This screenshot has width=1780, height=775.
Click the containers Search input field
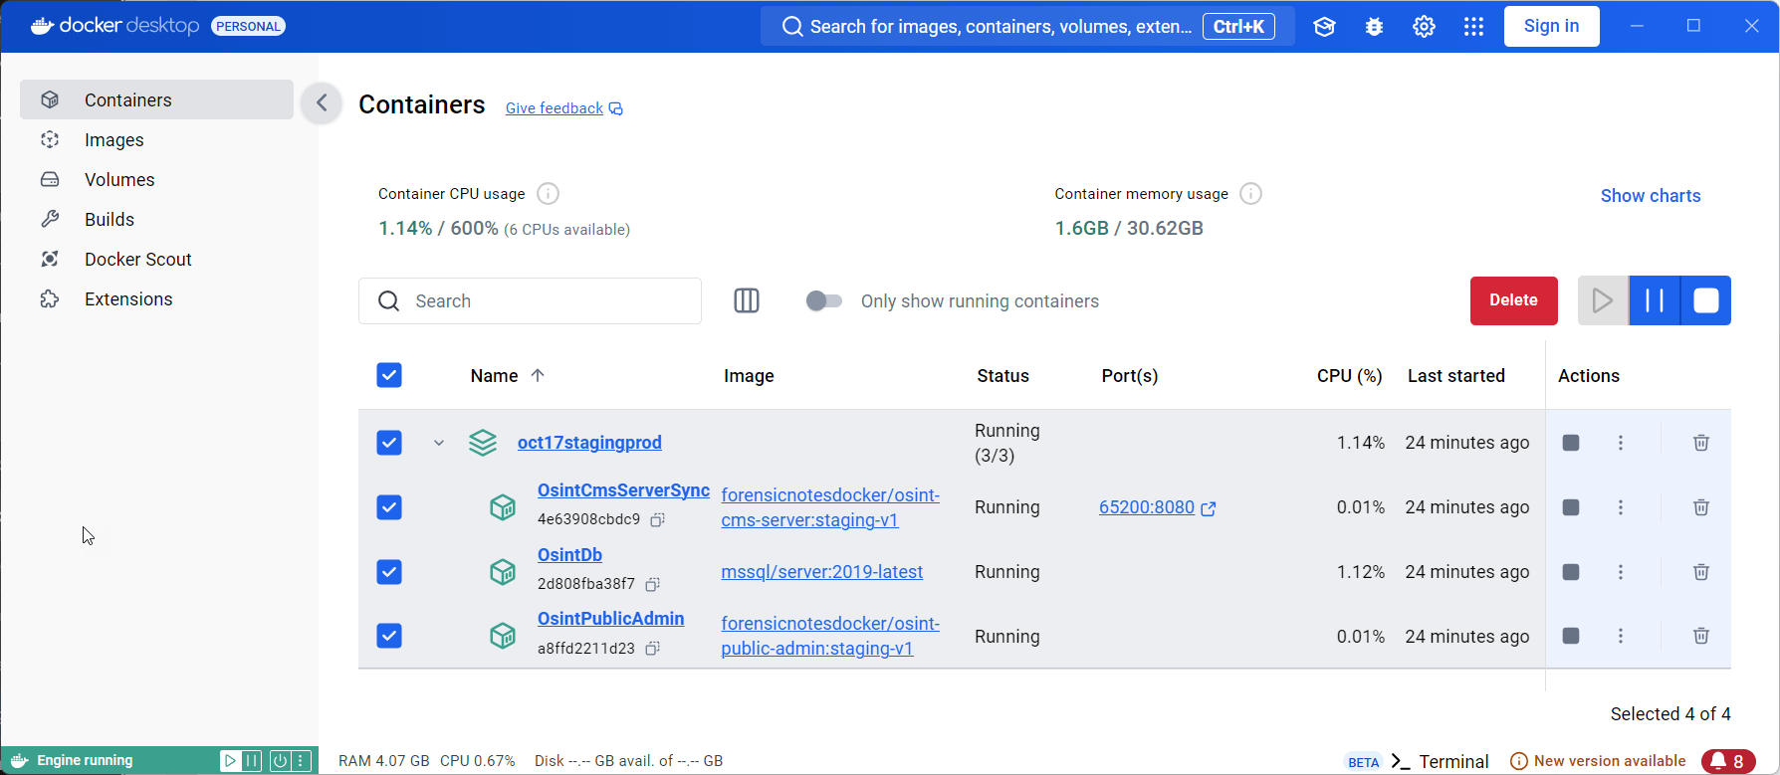pyautogui.click(x=530, y=300)
